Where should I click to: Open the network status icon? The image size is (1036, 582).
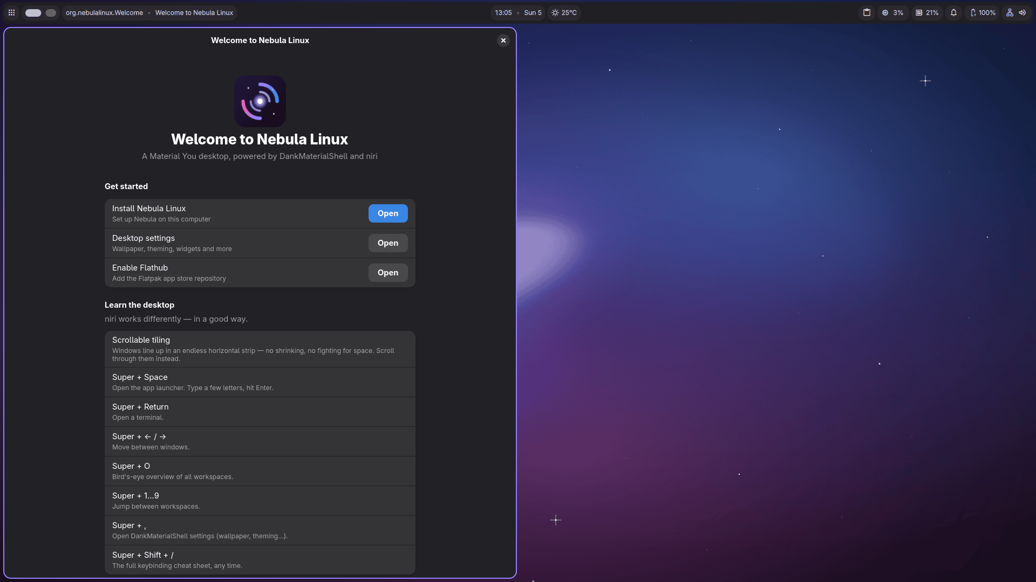click(1010, 12)
